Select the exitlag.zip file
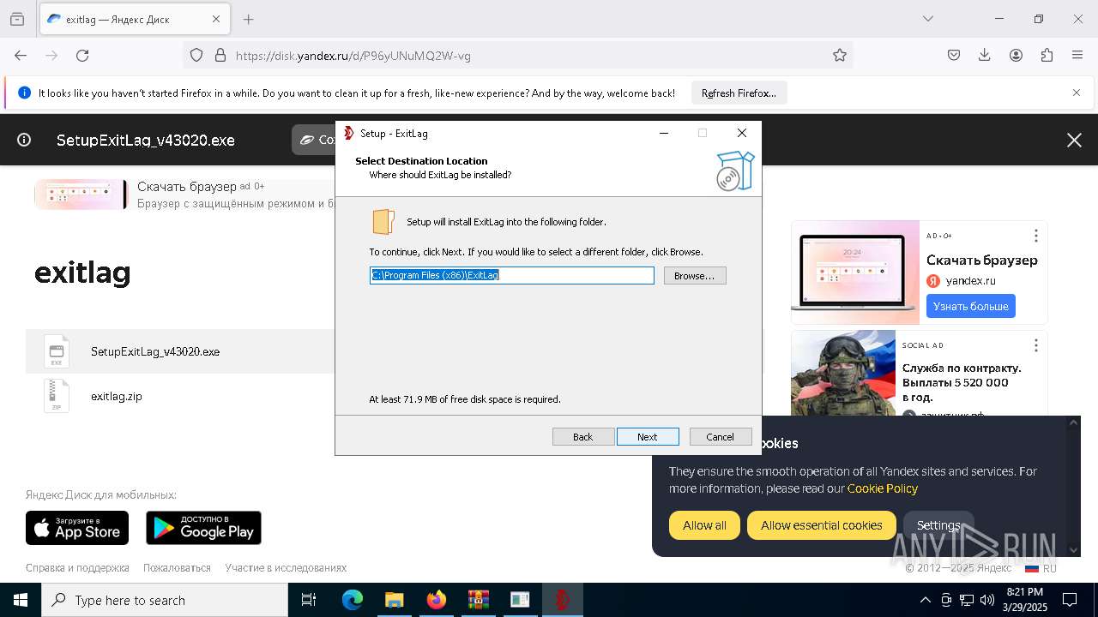The width and height of the screenshot is (1098, 617). click(117, 396)
